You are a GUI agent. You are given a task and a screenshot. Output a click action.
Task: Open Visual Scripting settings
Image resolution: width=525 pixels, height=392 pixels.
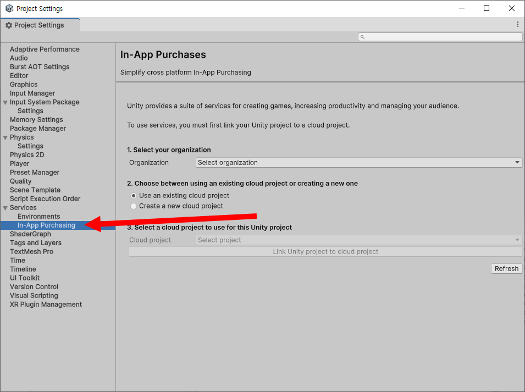coord(34,296)
